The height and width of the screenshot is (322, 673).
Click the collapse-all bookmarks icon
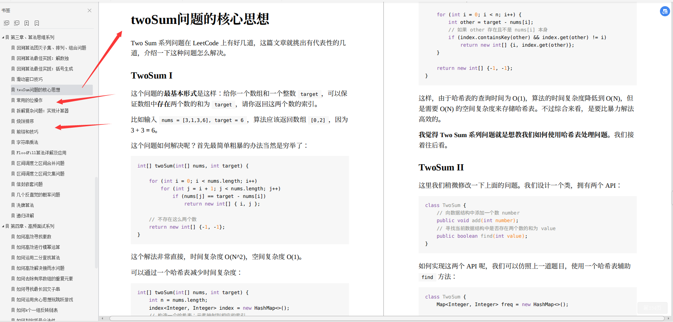click(x=16, y=23)
